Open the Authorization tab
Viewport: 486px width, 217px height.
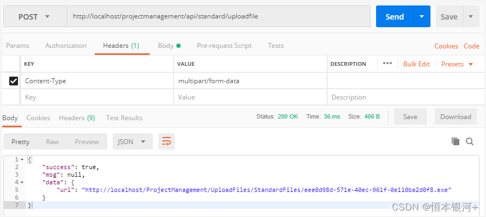point(66,46)
